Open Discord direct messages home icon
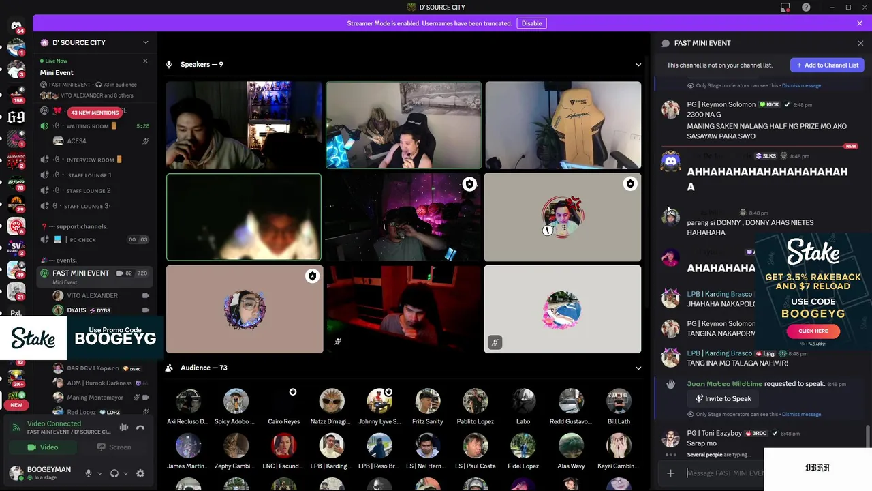The width and height of the screenshot is (872, 491). [x=16, y=26]
